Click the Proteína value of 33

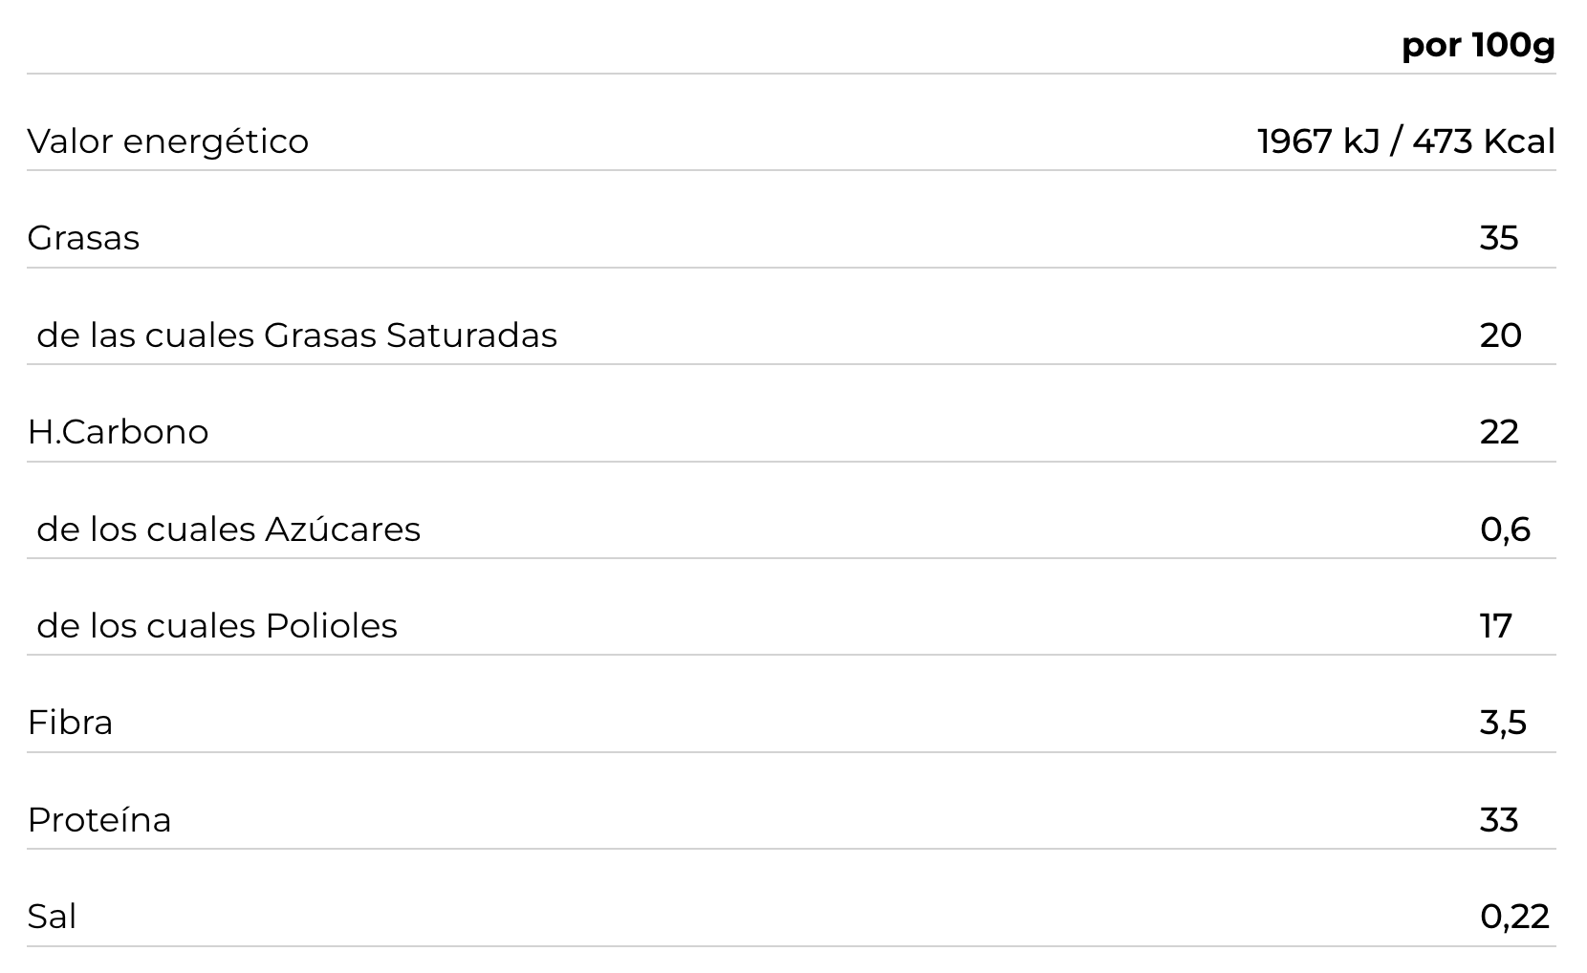(x=1498, y=820)
